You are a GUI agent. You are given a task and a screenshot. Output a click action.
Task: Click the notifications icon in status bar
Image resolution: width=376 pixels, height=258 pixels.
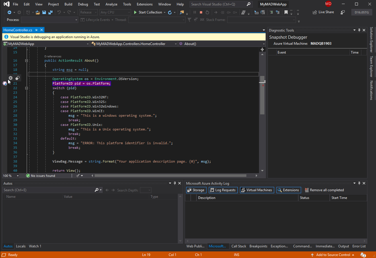[363, 255]
